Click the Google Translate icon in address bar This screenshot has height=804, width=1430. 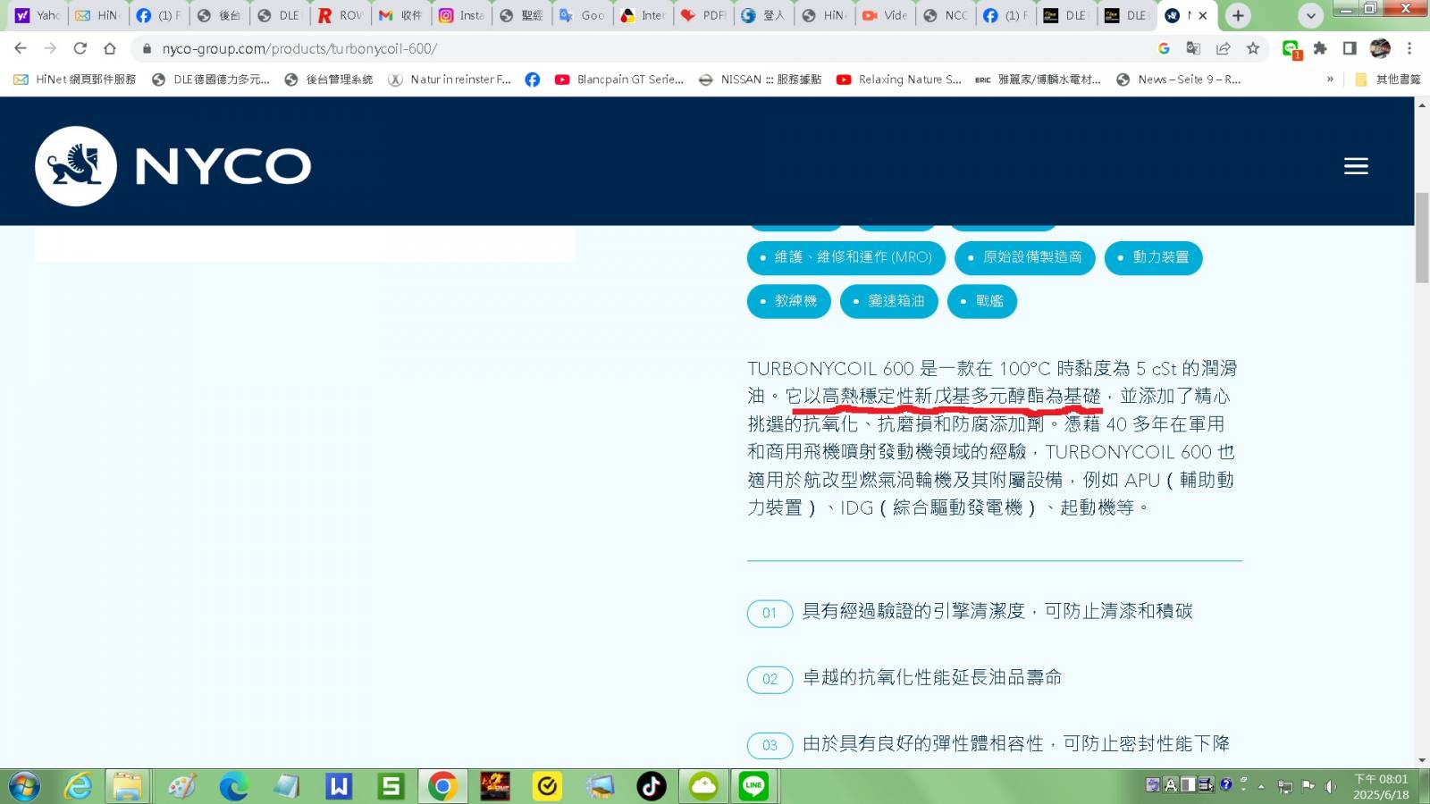tap(1193, 48)
